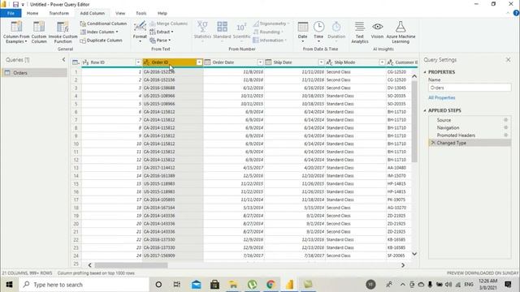Click the save icon in title bar

(x=15, y=4)
